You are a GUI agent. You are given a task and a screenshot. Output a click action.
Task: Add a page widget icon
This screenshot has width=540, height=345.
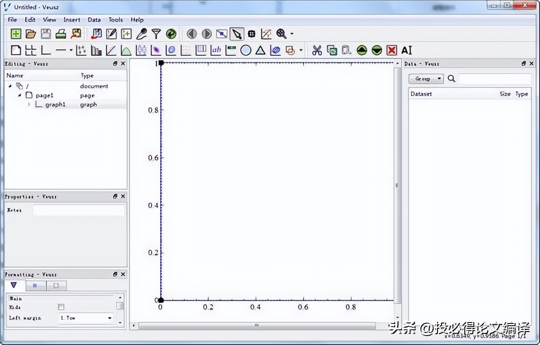[x=16, y=50]
